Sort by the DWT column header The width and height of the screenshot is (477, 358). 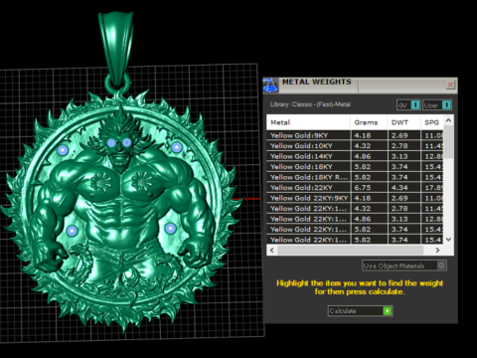(403, 122)
